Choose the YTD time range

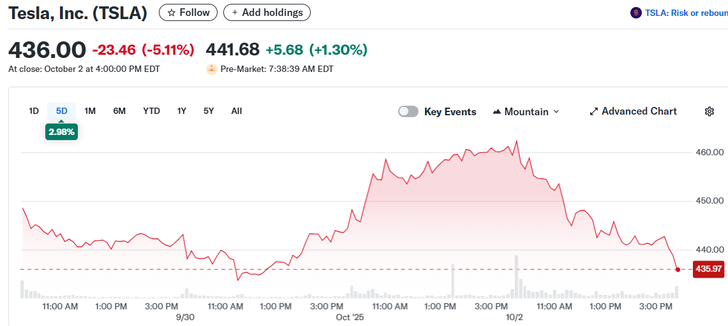tap(151, 111)
